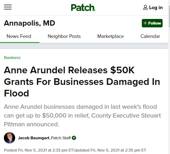Click the Patch Staff label

[x=61, y=138]
